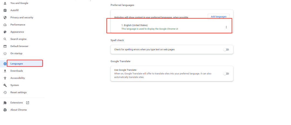Viewport: 291px width, 125px height.
Task: Open the About Chrome page
Action: [x=19, y=110]
